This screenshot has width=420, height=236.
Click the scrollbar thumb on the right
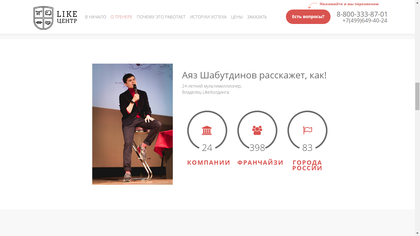tap(417, 96)
